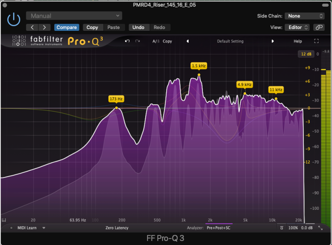332x245 pixels.
Task: Open the Analyzer Pre+Post+SC settings
Action: [219, 228]
